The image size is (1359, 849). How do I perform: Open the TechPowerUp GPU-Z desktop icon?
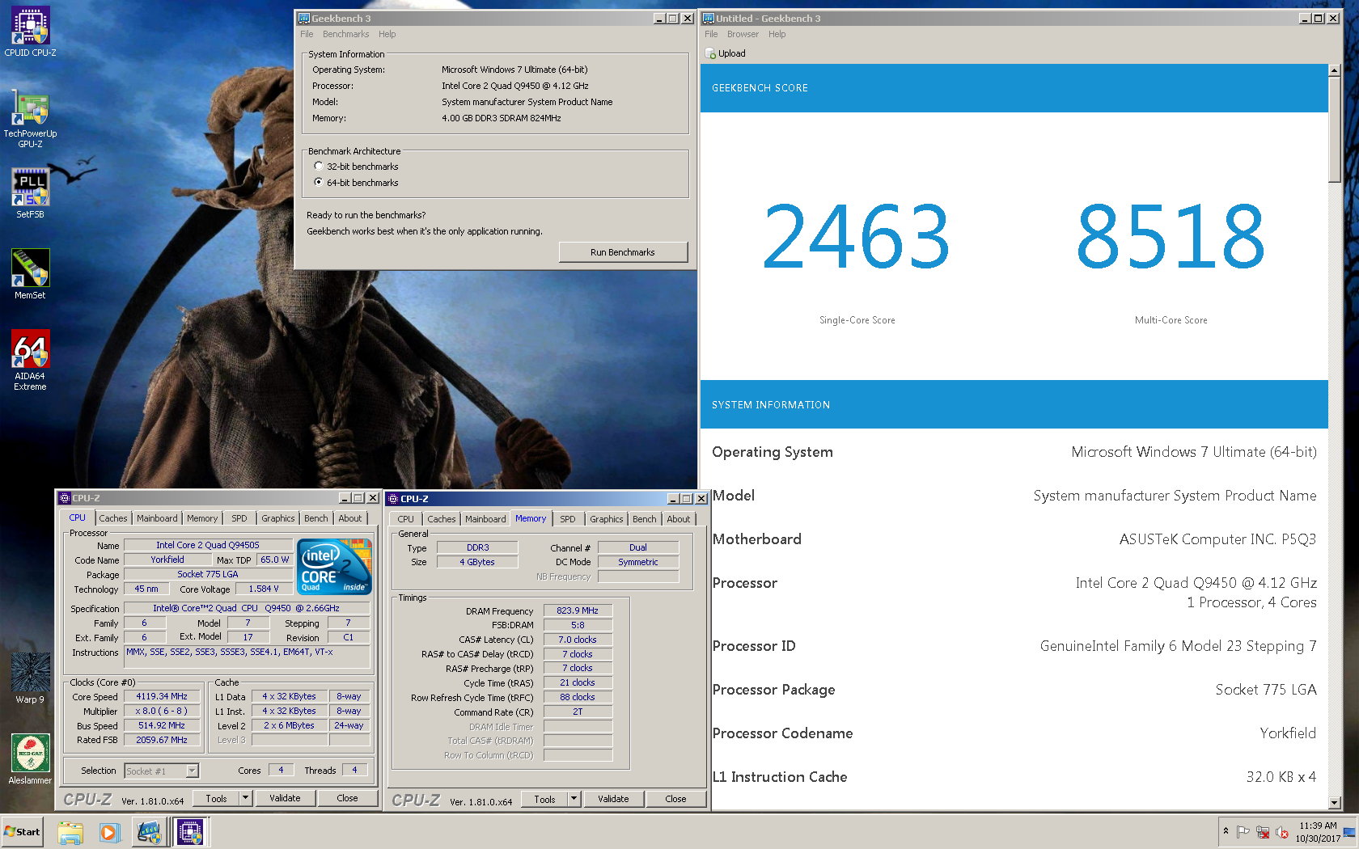tap(30, 117)
